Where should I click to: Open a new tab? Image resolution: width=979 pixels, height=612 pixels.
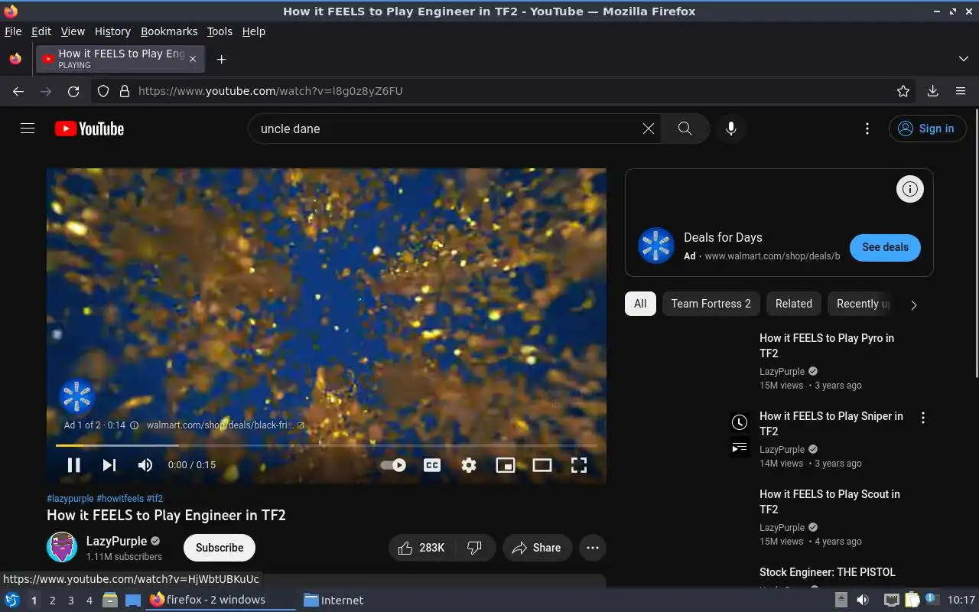click(221, 59)
